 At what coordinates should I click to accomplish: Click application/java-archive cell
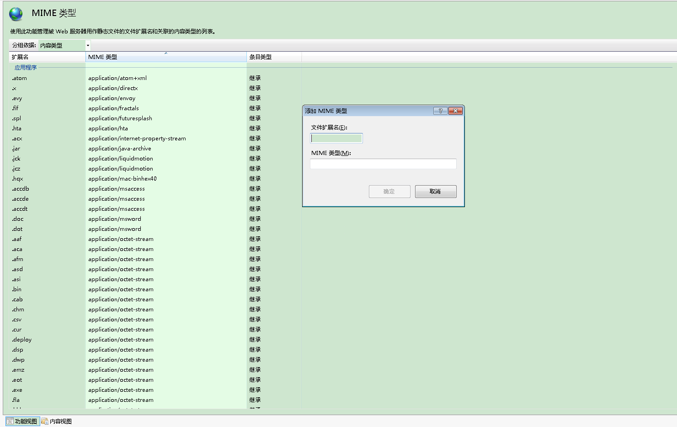tap(120, 149)
